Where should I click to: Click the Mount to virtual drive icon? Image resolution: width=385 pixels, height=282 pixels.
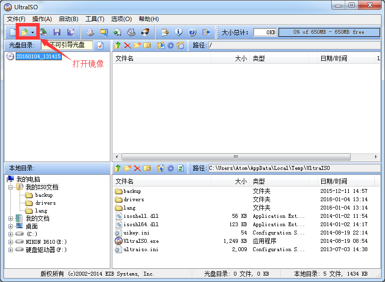(x=131, y=32)
